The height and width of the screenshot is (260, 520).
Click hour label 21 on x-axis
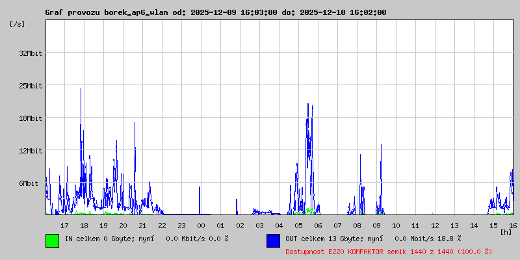click(142, 226)
